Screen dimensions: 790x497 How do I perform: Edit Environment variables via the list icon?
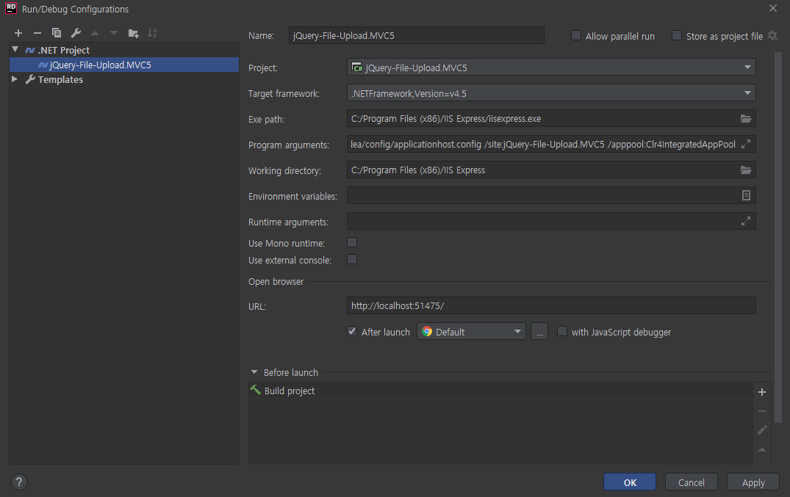[x=746, y=195]
